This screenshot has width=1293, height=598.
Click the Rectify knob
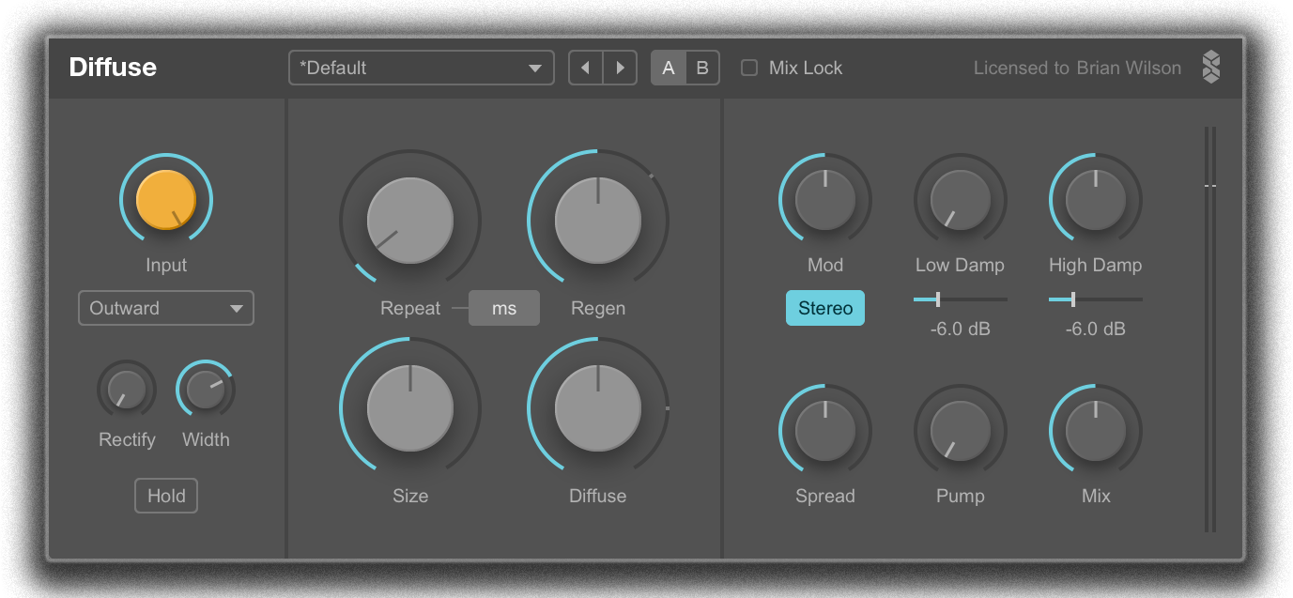[127, 390]
